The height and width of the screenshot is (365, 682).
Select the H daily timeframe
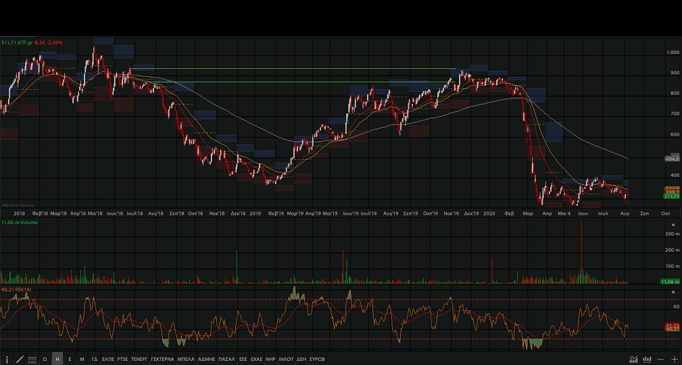pyautogui.click(x=57, y=360)
